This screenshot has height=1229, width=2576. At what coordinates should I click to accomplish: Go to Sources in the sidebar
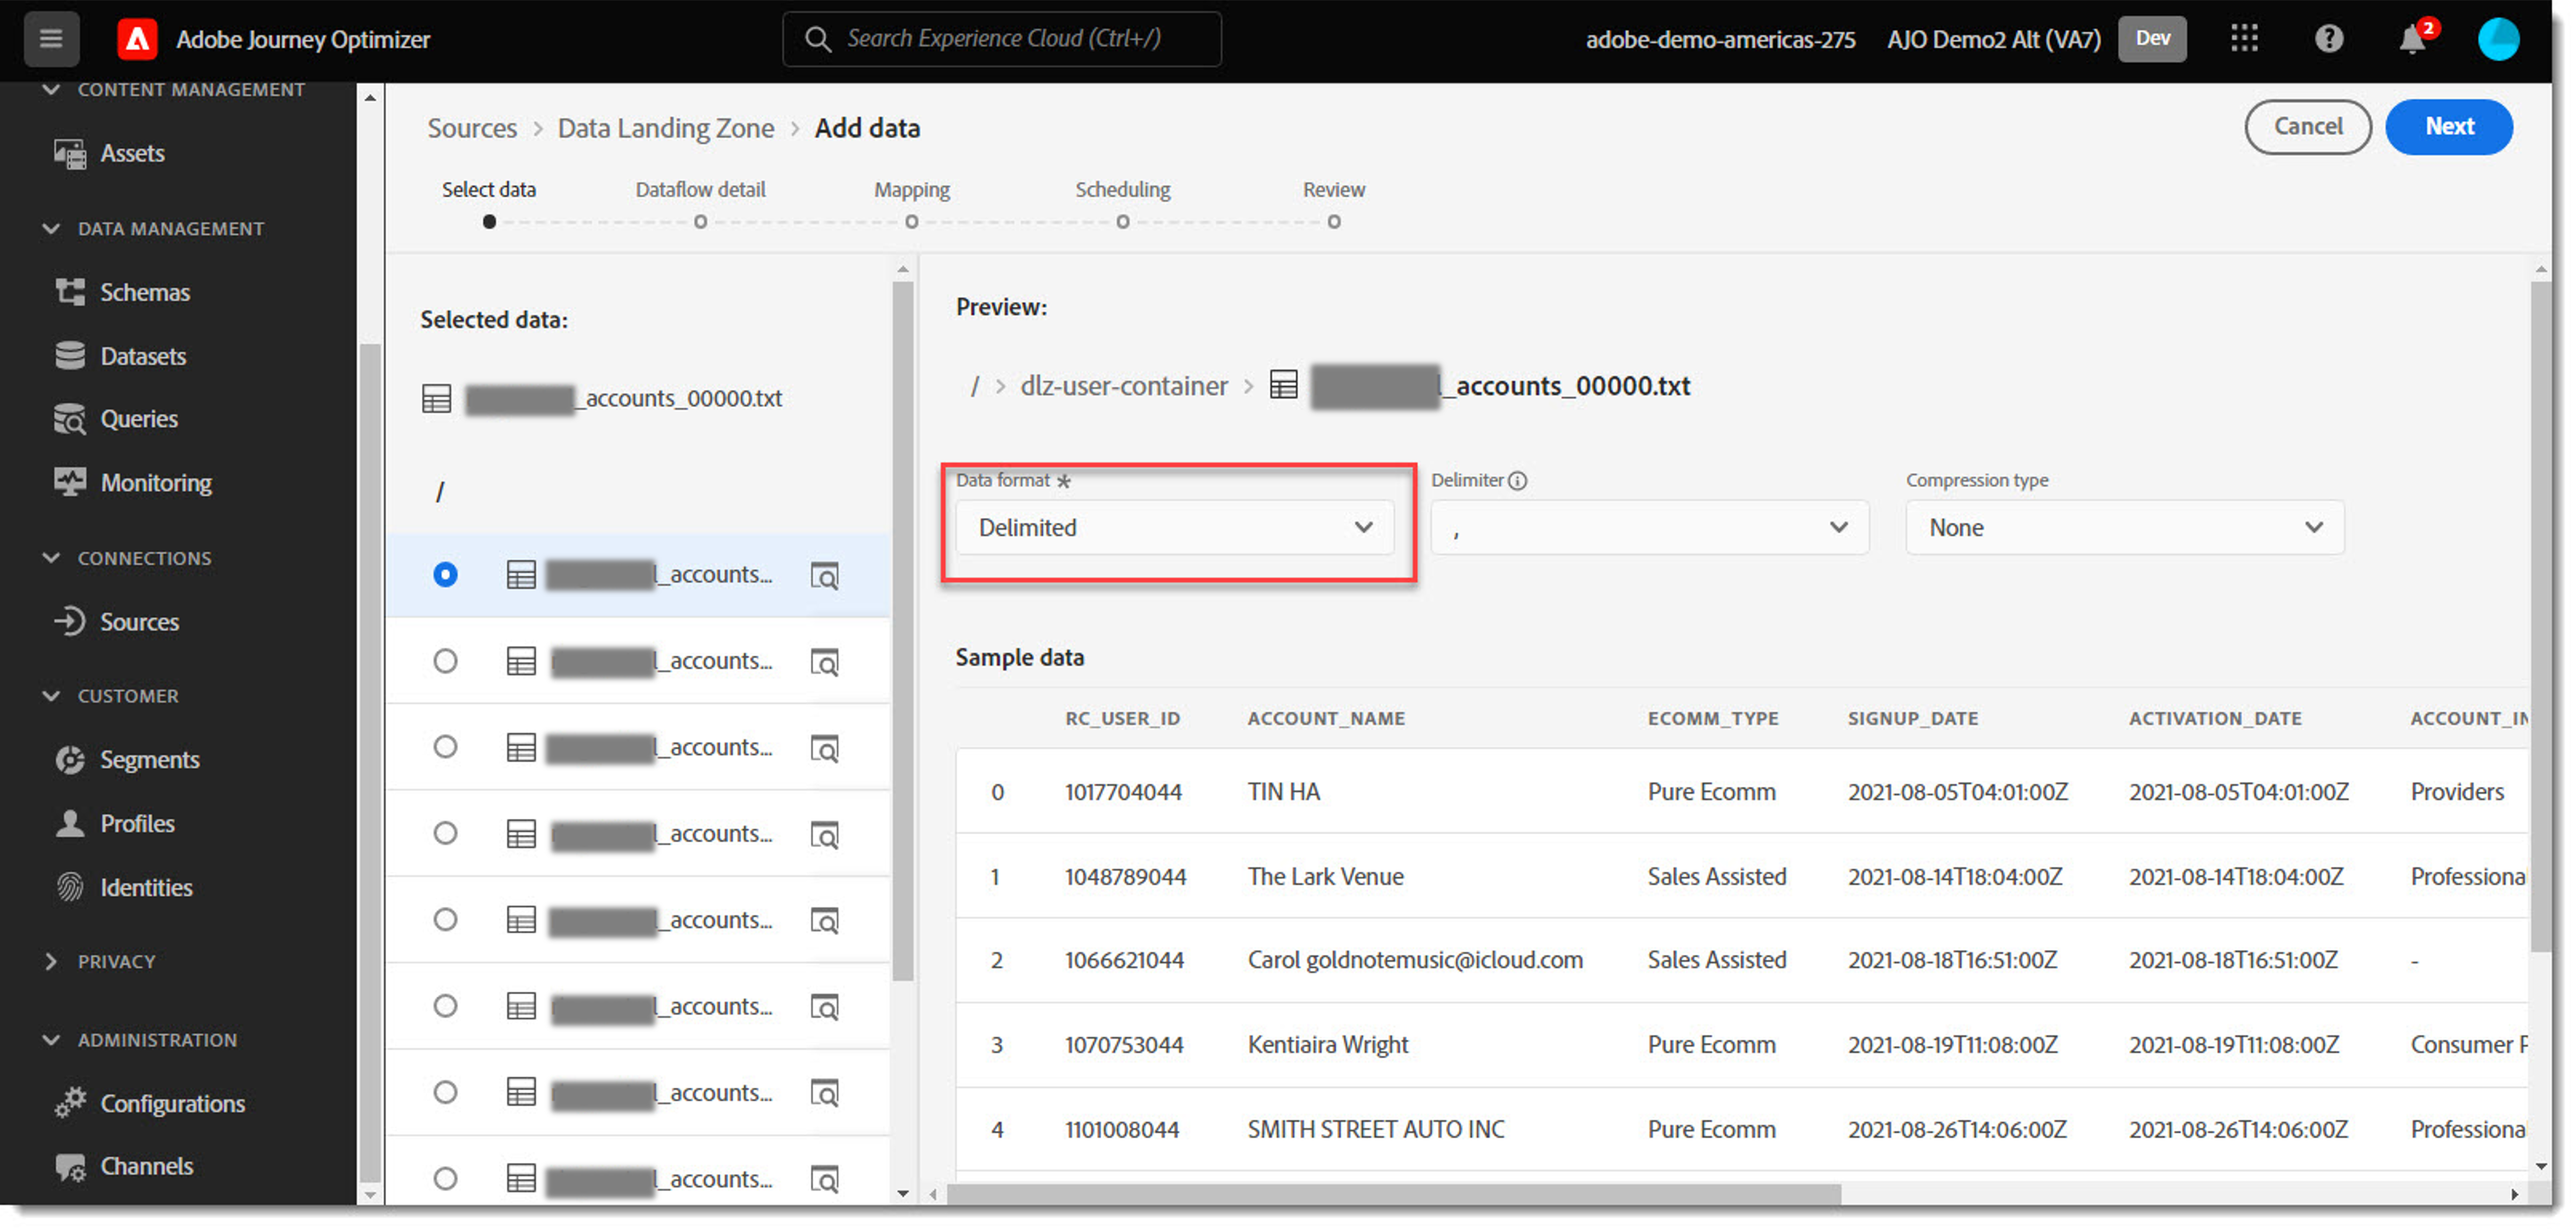click(x=138, y=622)
